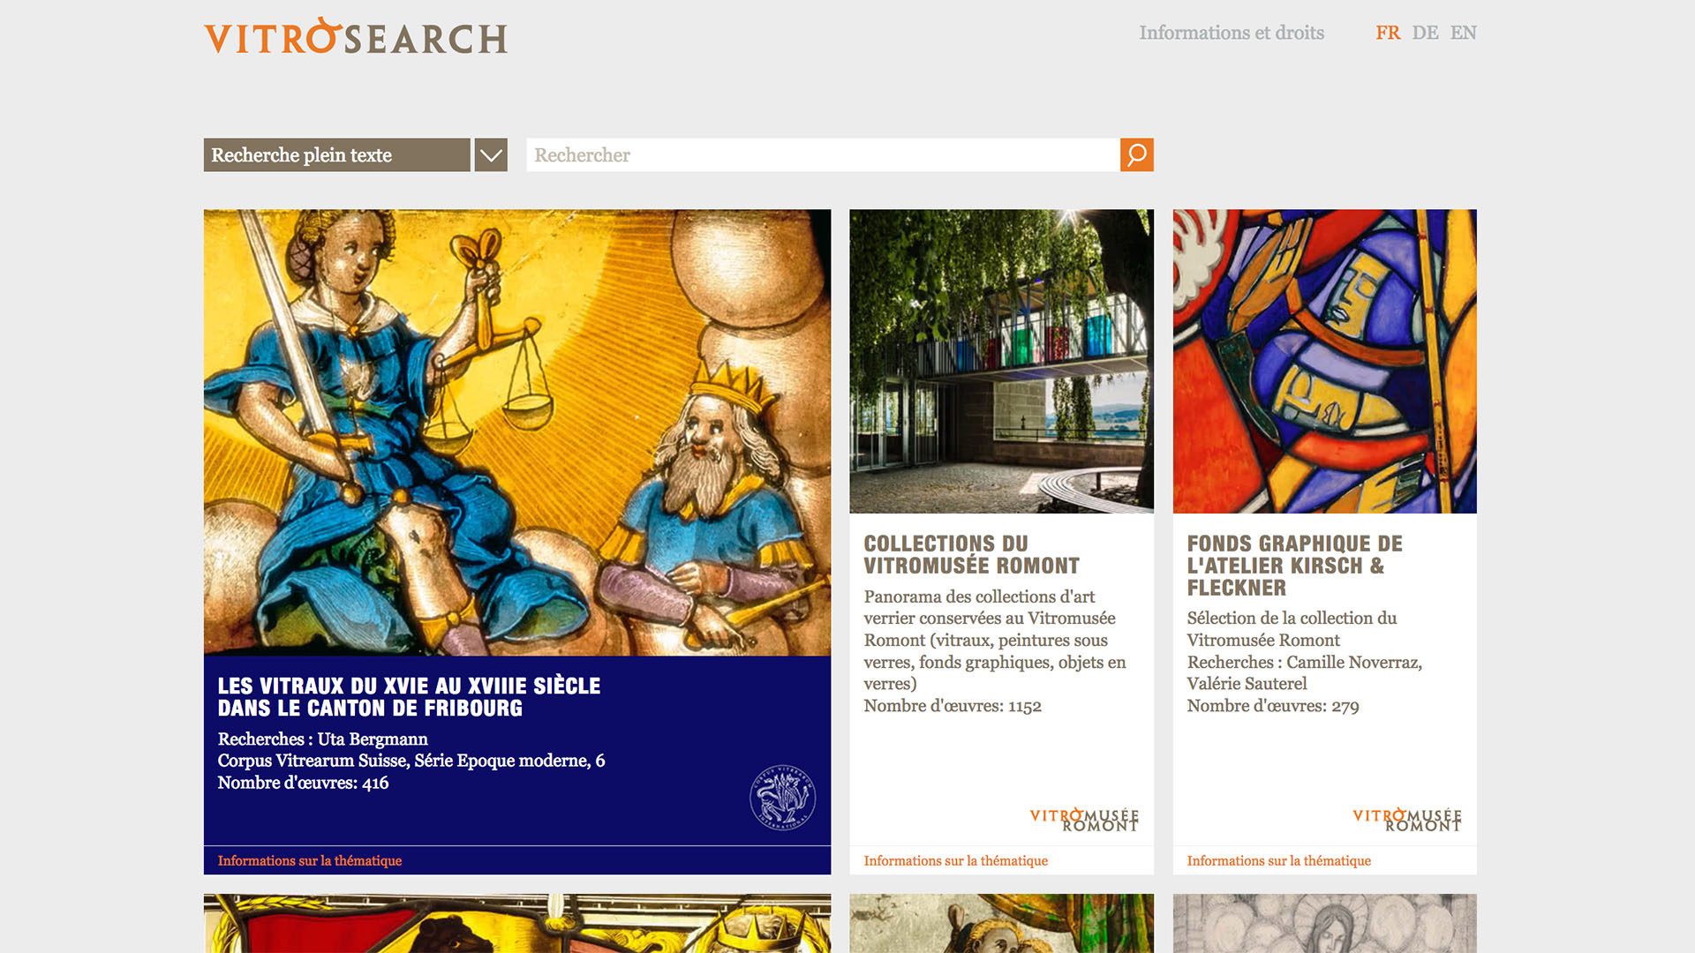The width and height of the screenshot is (1695, 953).
Task: Click the Vitrosearch logo
Action: tap(356, 36)
